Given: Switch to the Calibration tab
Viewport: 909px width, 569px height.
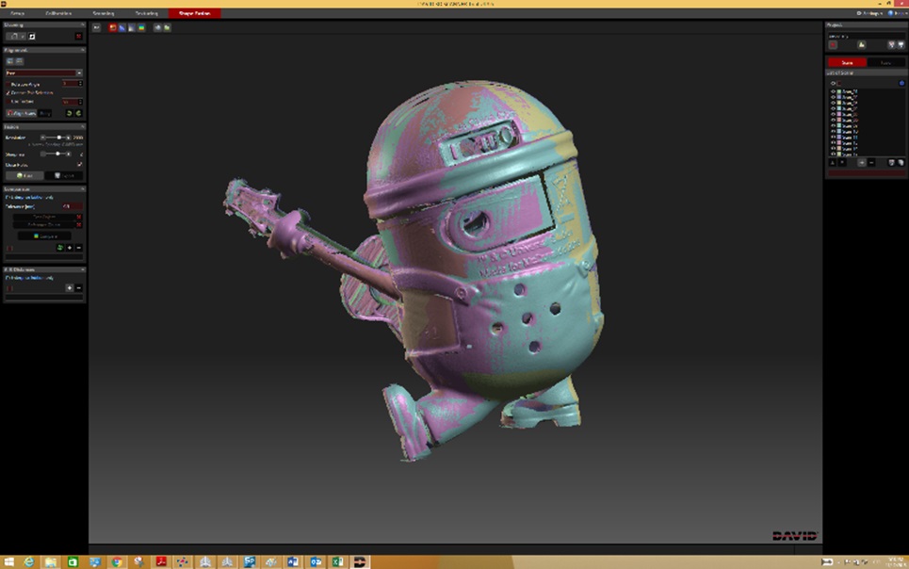Looking at the screenshot, I should 58,13.
